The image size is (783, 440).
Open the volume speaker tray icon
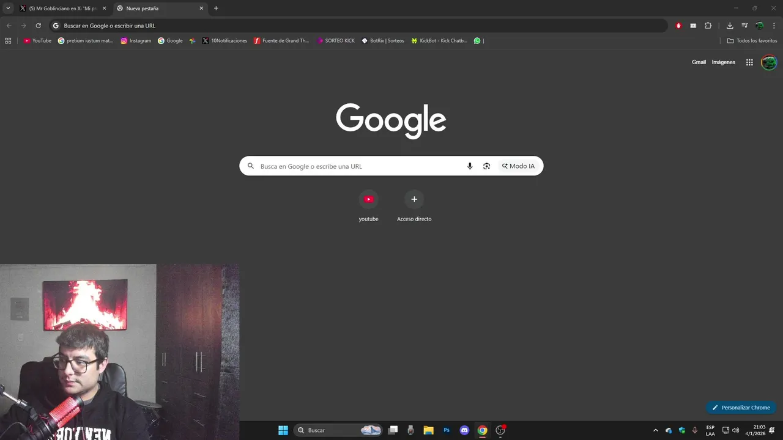[x=736, y=430]
